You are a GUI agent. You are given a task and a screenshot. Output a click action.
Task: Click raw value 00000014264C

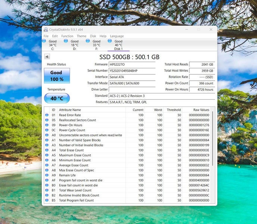pos(199,185)
